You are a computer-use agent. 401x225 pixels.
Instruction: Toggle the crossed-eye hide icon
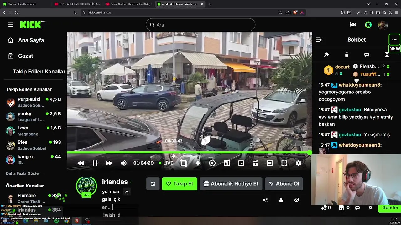[297, 200]
